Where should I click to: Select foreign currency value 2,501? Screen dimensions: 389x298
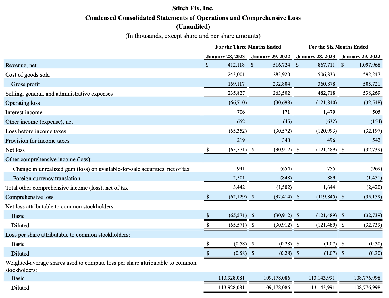click(239, 178)
